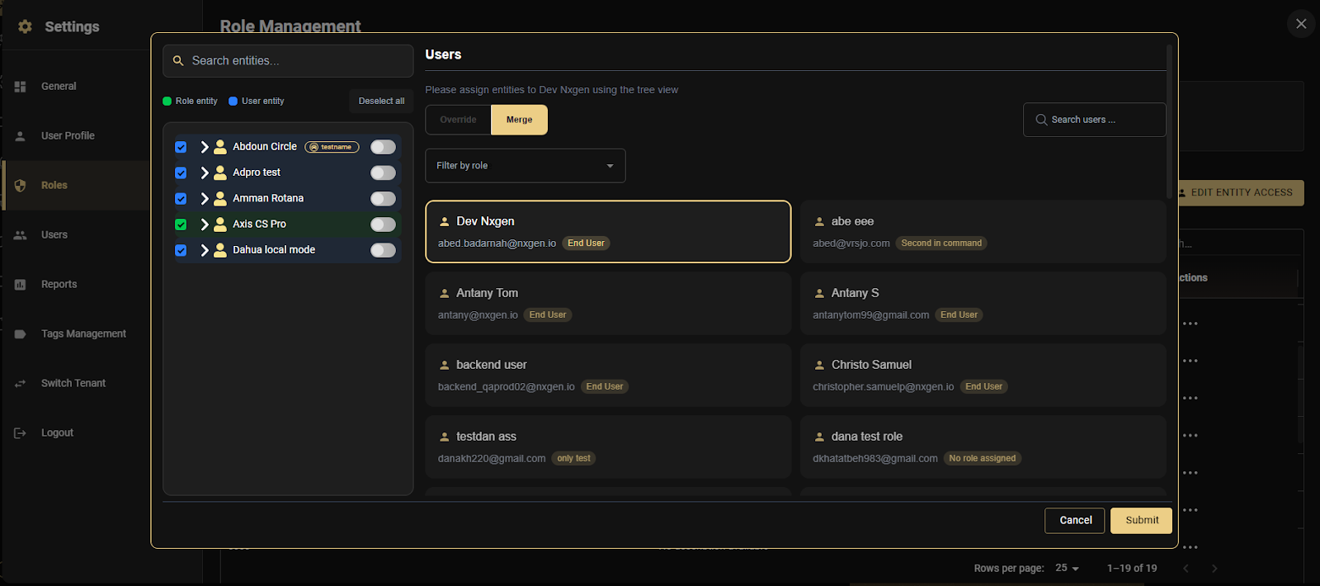Click the Switch Tenant arrows icon
The height and width of the screenshot is (586, 1320).
tap(21, 384)
